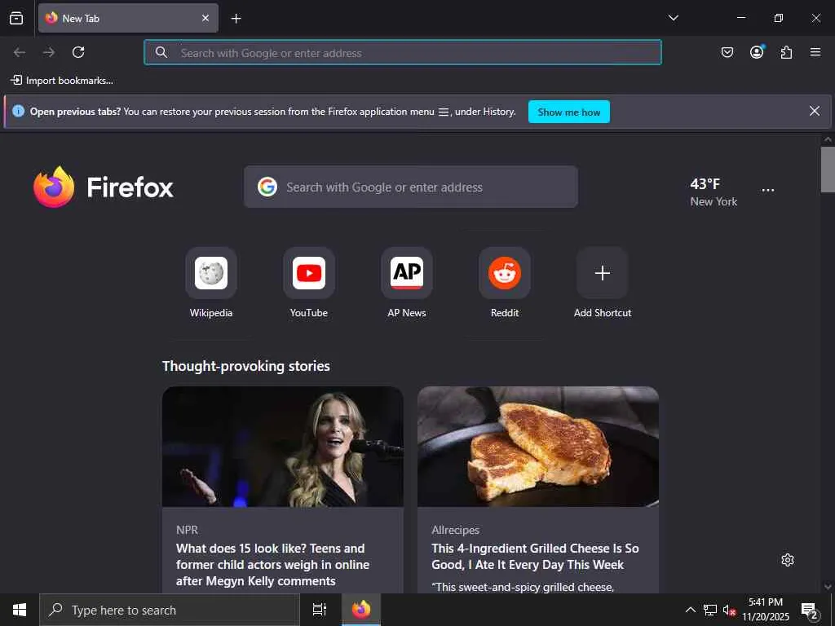835x626 pixels.
Task: Close the New Tab tab
Action: pos(205,18)
